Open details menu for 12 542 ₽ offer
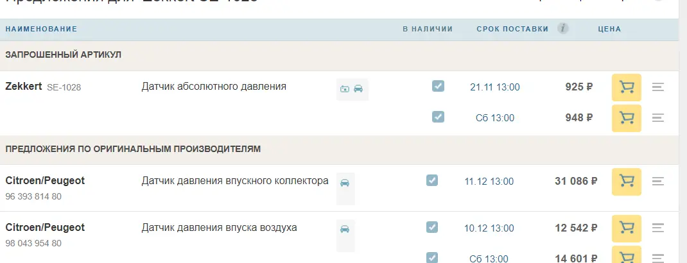 [x=658, y=228]
